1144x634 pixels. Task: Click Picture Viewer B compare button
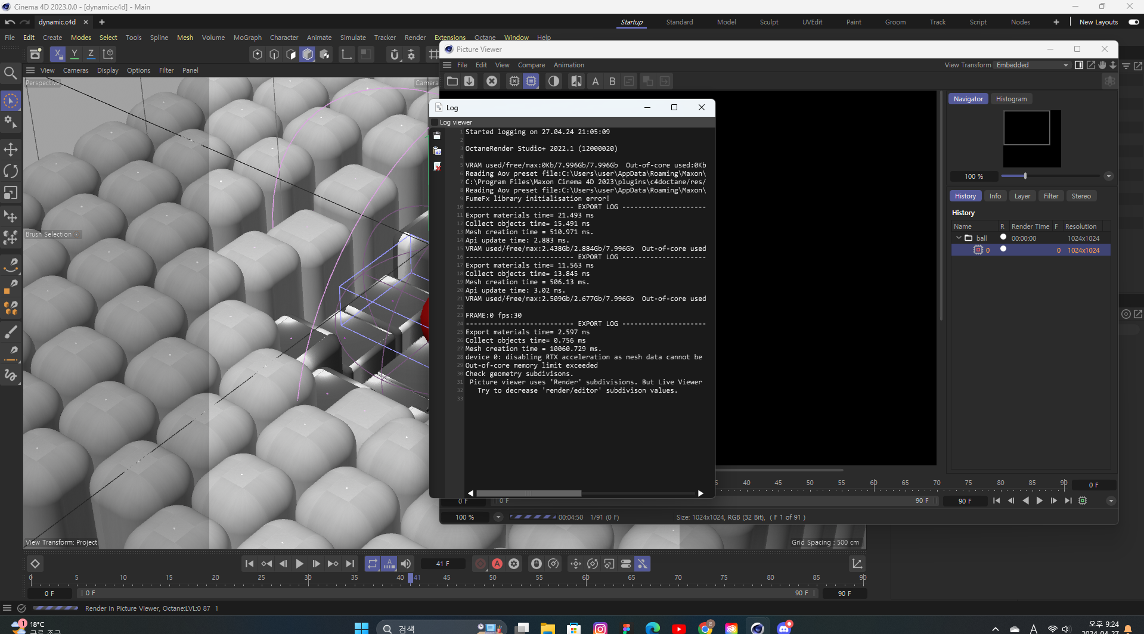point(612,82)
